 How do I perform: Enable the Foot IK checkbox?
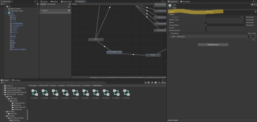pyautogui.click(x=206, y=28)
